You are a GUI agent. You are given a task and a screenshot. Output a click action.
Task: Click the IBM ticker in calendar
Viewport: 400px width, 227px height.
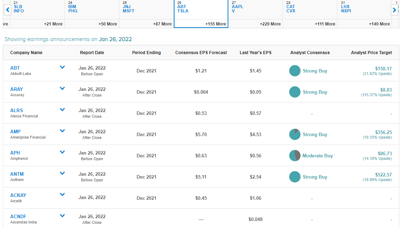point(72,7)
